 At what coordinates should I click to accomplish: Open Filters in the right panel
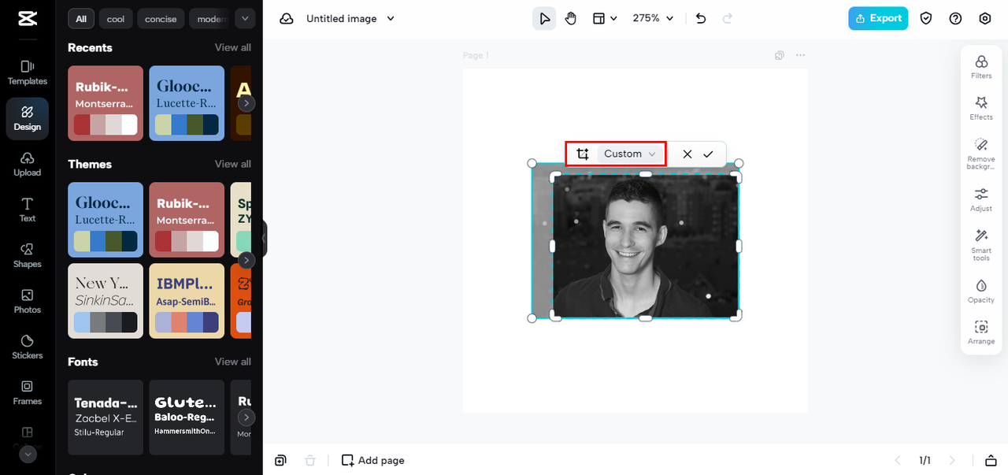(x=981, y=66)
